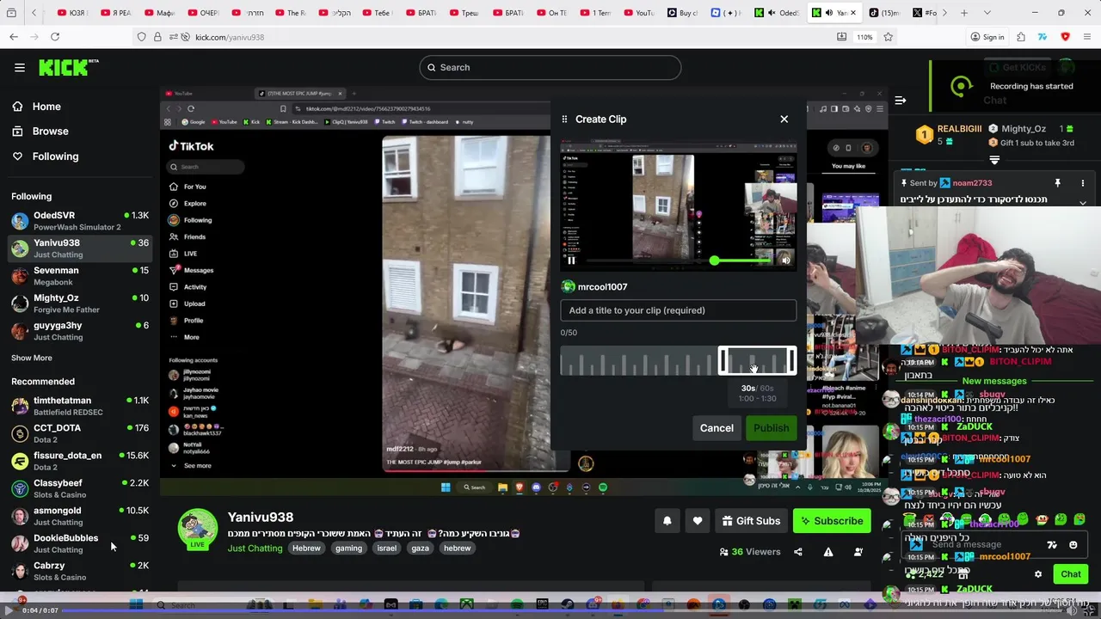Open OdedSVR channel in Following list

point(81,221)
